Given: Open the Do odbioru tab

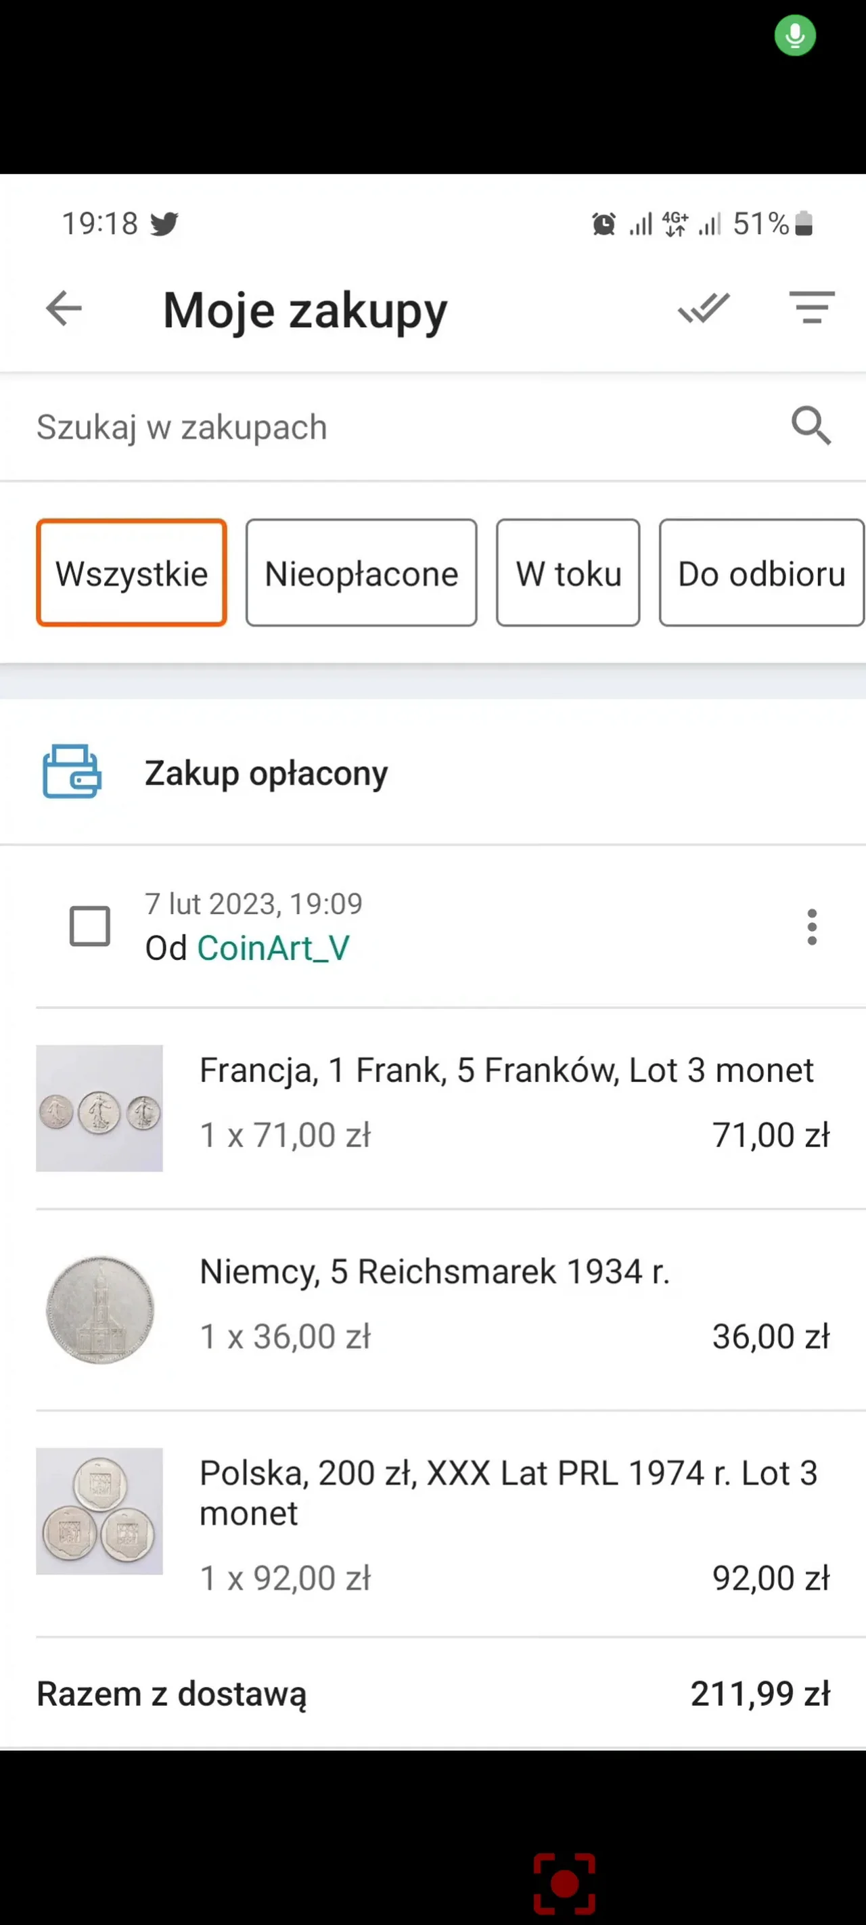Looking at the screenshot, I should [x=760, y=573].
